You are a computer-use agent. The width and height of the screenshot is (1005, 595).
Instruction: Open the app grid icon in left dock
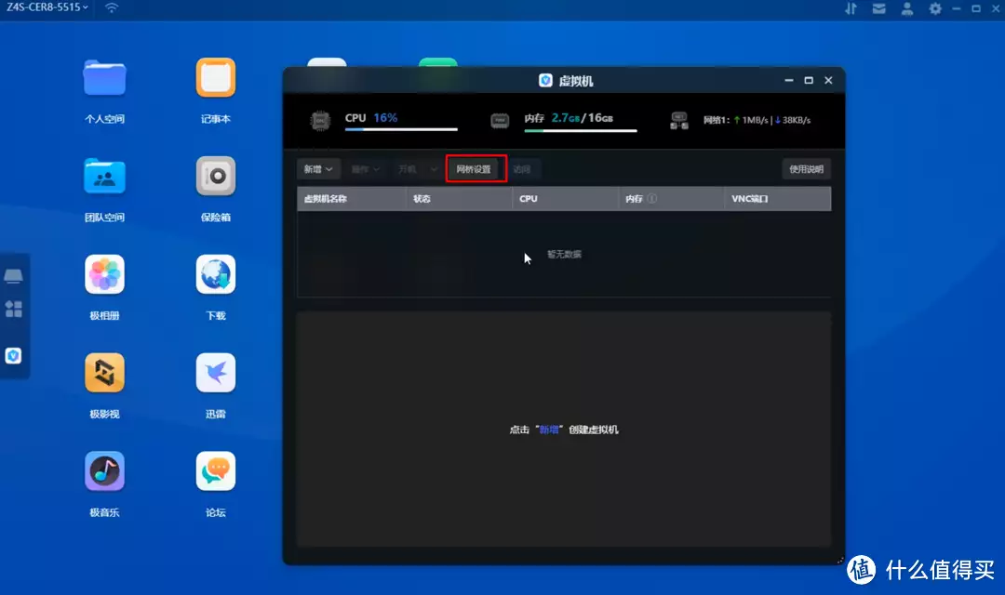point(13,310)
